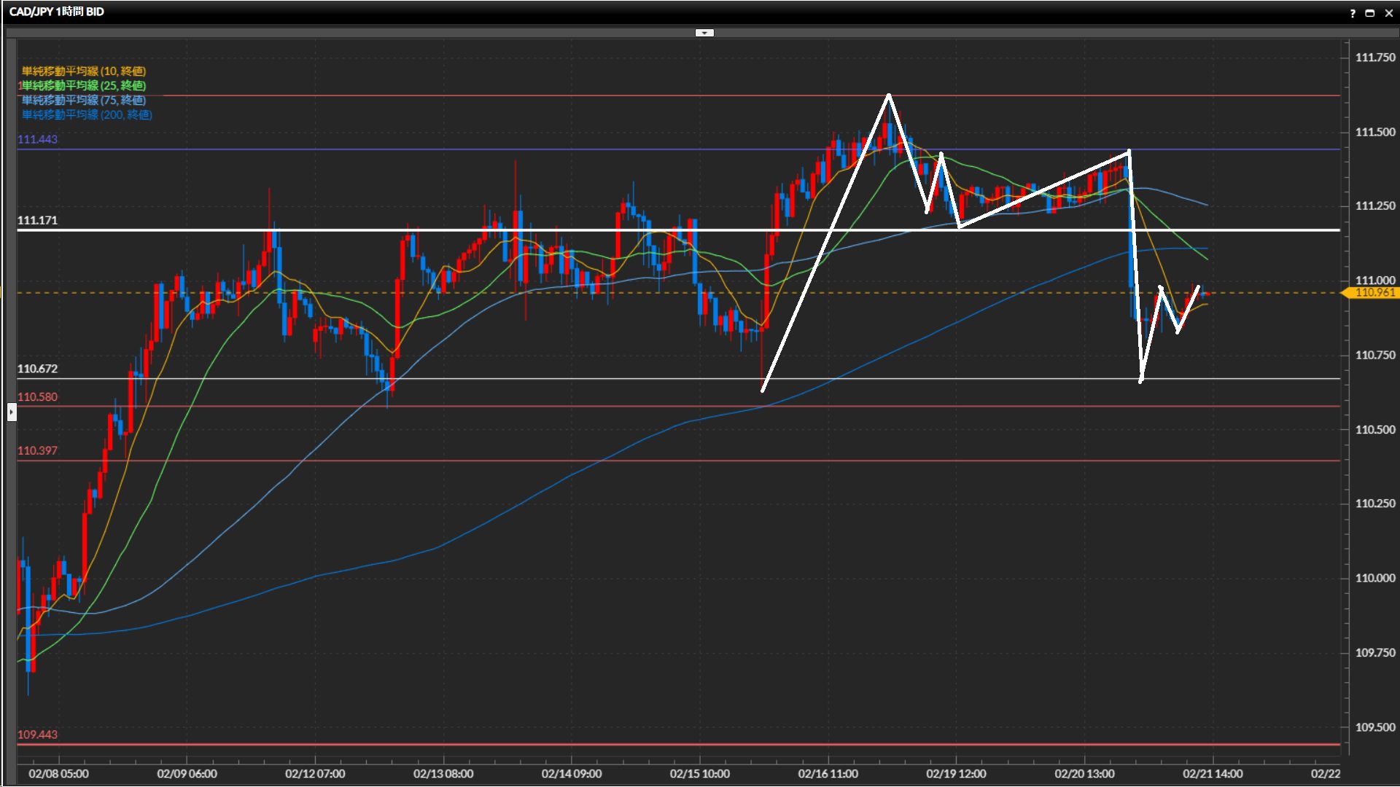Click the 111.750 price scale label
Image resolution: width=1400 pixels, height=787 pixels.
point(1374,58)
